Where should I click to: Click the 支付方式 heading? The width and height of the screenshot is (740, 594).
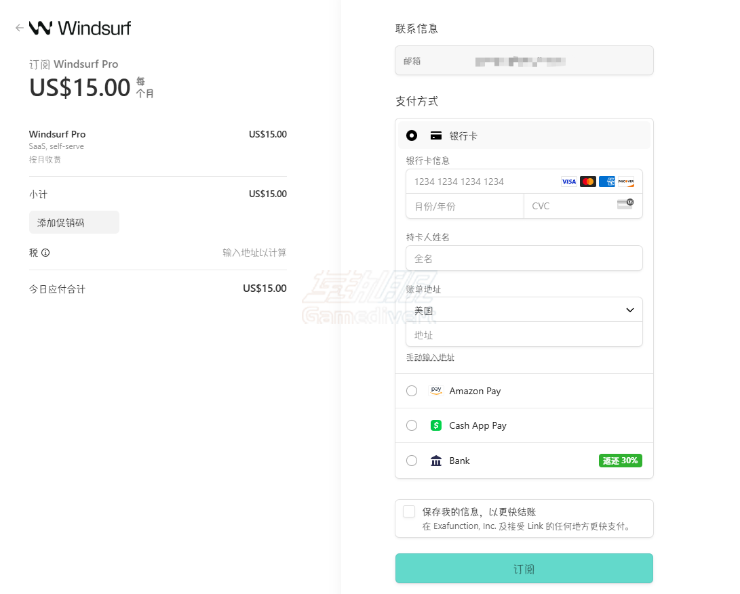(x=416, y=102)
